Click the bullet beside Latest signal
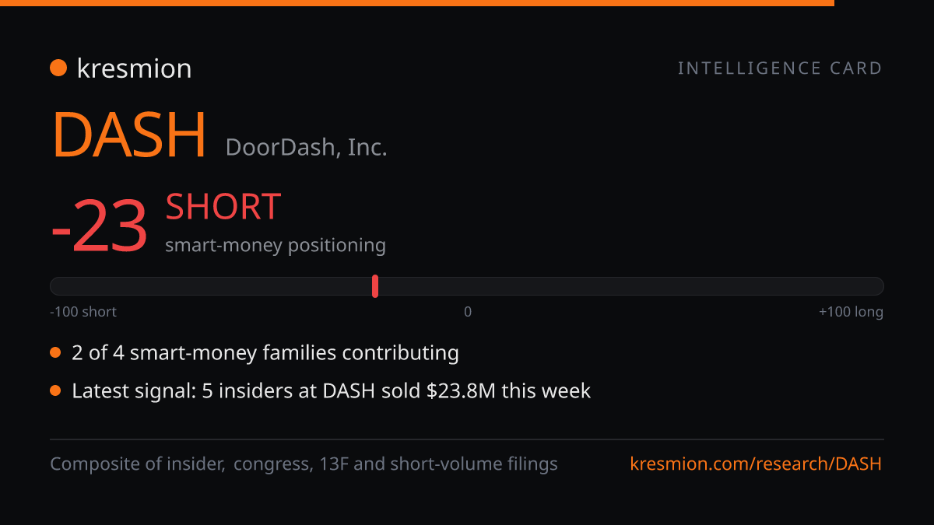 [55, 390]
